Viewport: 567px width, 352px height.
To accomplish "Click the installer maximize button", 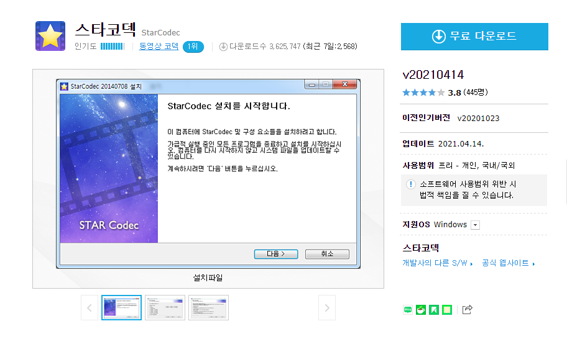I will click(x=326, y=84).
